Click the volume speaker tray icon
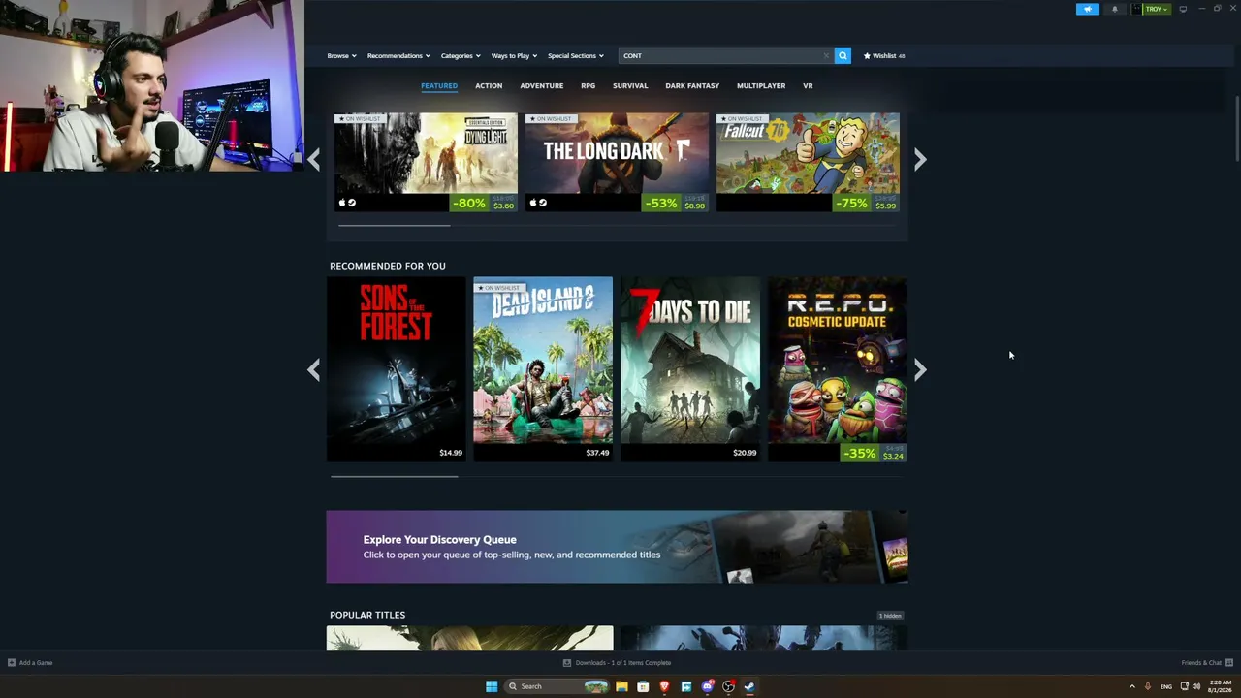The image size is (1241, 698). [1196, 686]
